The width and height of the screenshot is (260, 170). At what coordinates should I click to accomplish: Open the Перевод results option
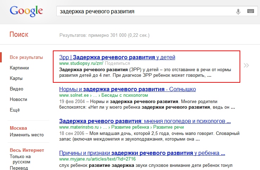(19, 168)
